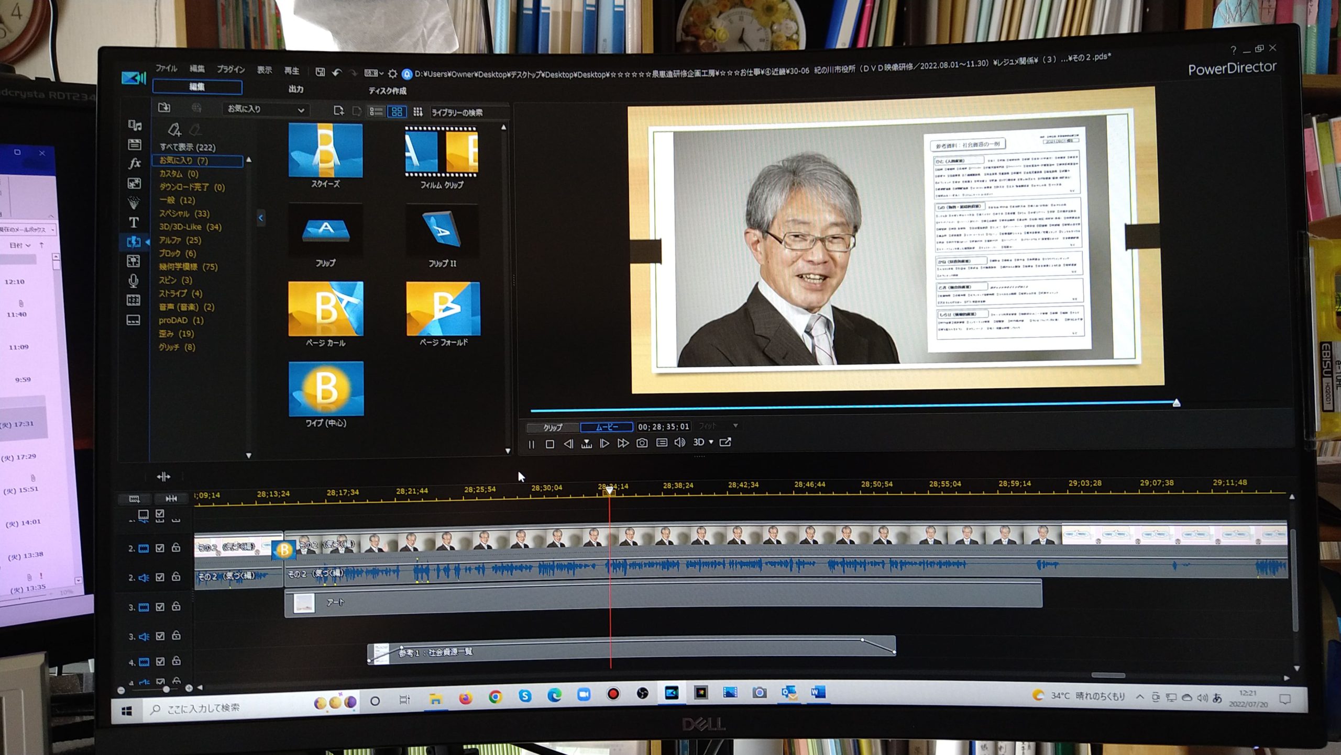Image resolution: width=1341 pixels, height=755 pixels.
Task: Open the フィット zoom dropdown in preview
Action: click(x=718, y=426)
